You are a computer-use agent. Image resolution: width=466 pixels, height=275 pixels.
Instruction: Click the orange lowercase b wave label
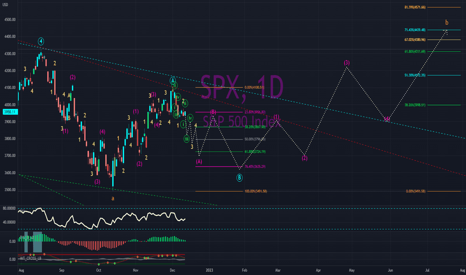point(446,22)
